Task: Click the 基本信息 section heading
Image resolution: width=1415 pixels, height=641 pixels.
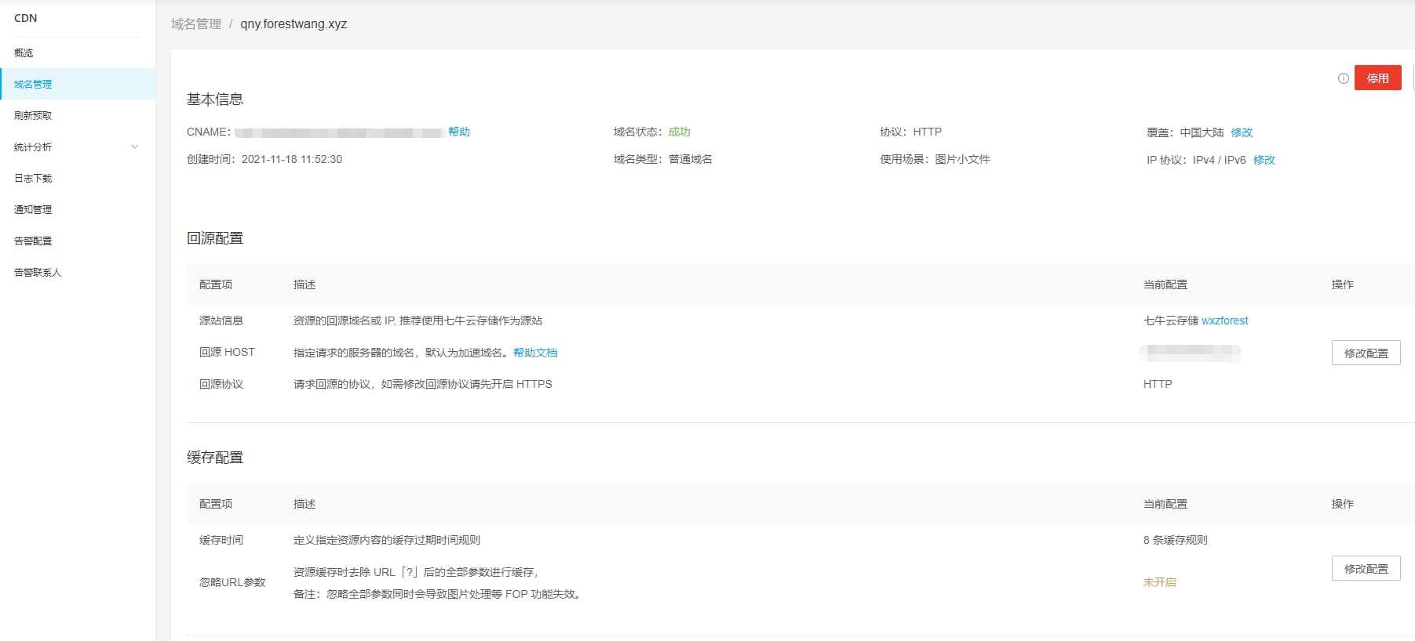Action: 215,100
